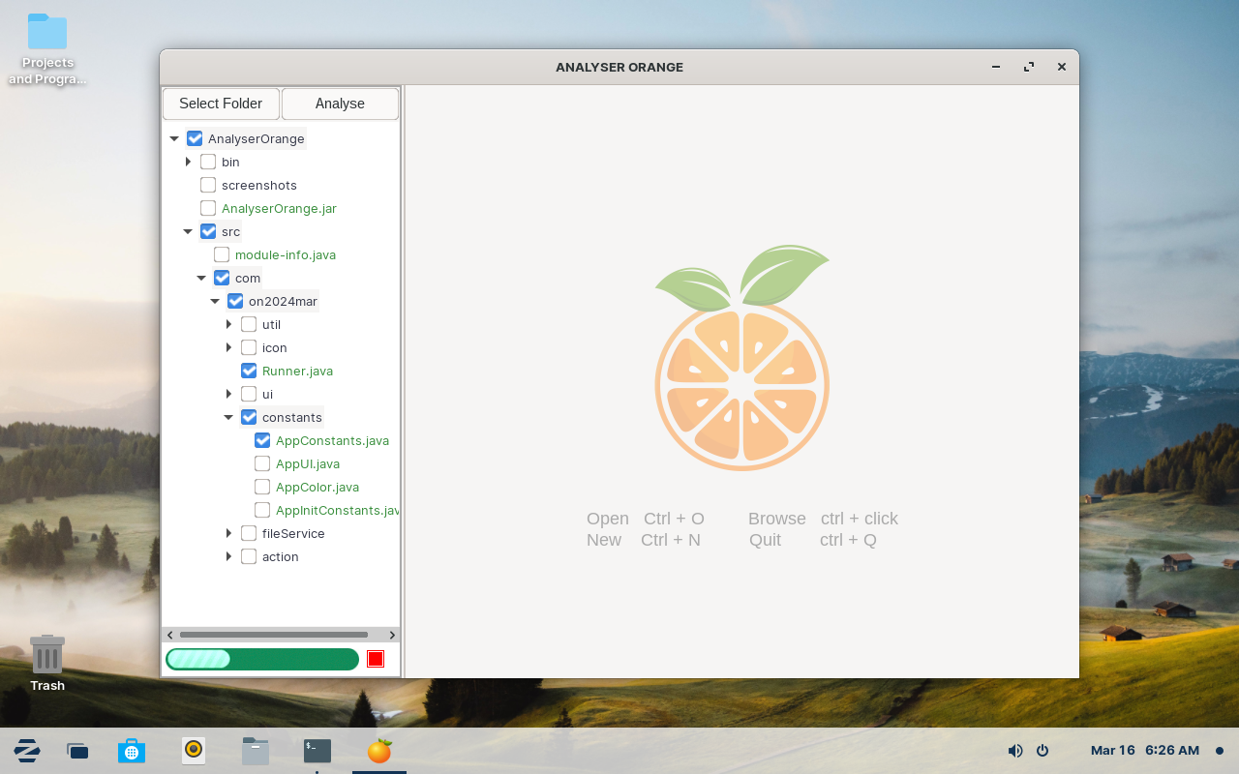The image size is (1239, 774).
Task: Check the fileService folder checkbox
Action: (249, 533)
